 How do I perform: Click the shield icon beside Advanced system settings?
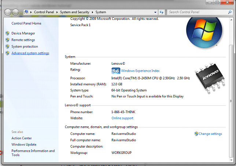7,53
